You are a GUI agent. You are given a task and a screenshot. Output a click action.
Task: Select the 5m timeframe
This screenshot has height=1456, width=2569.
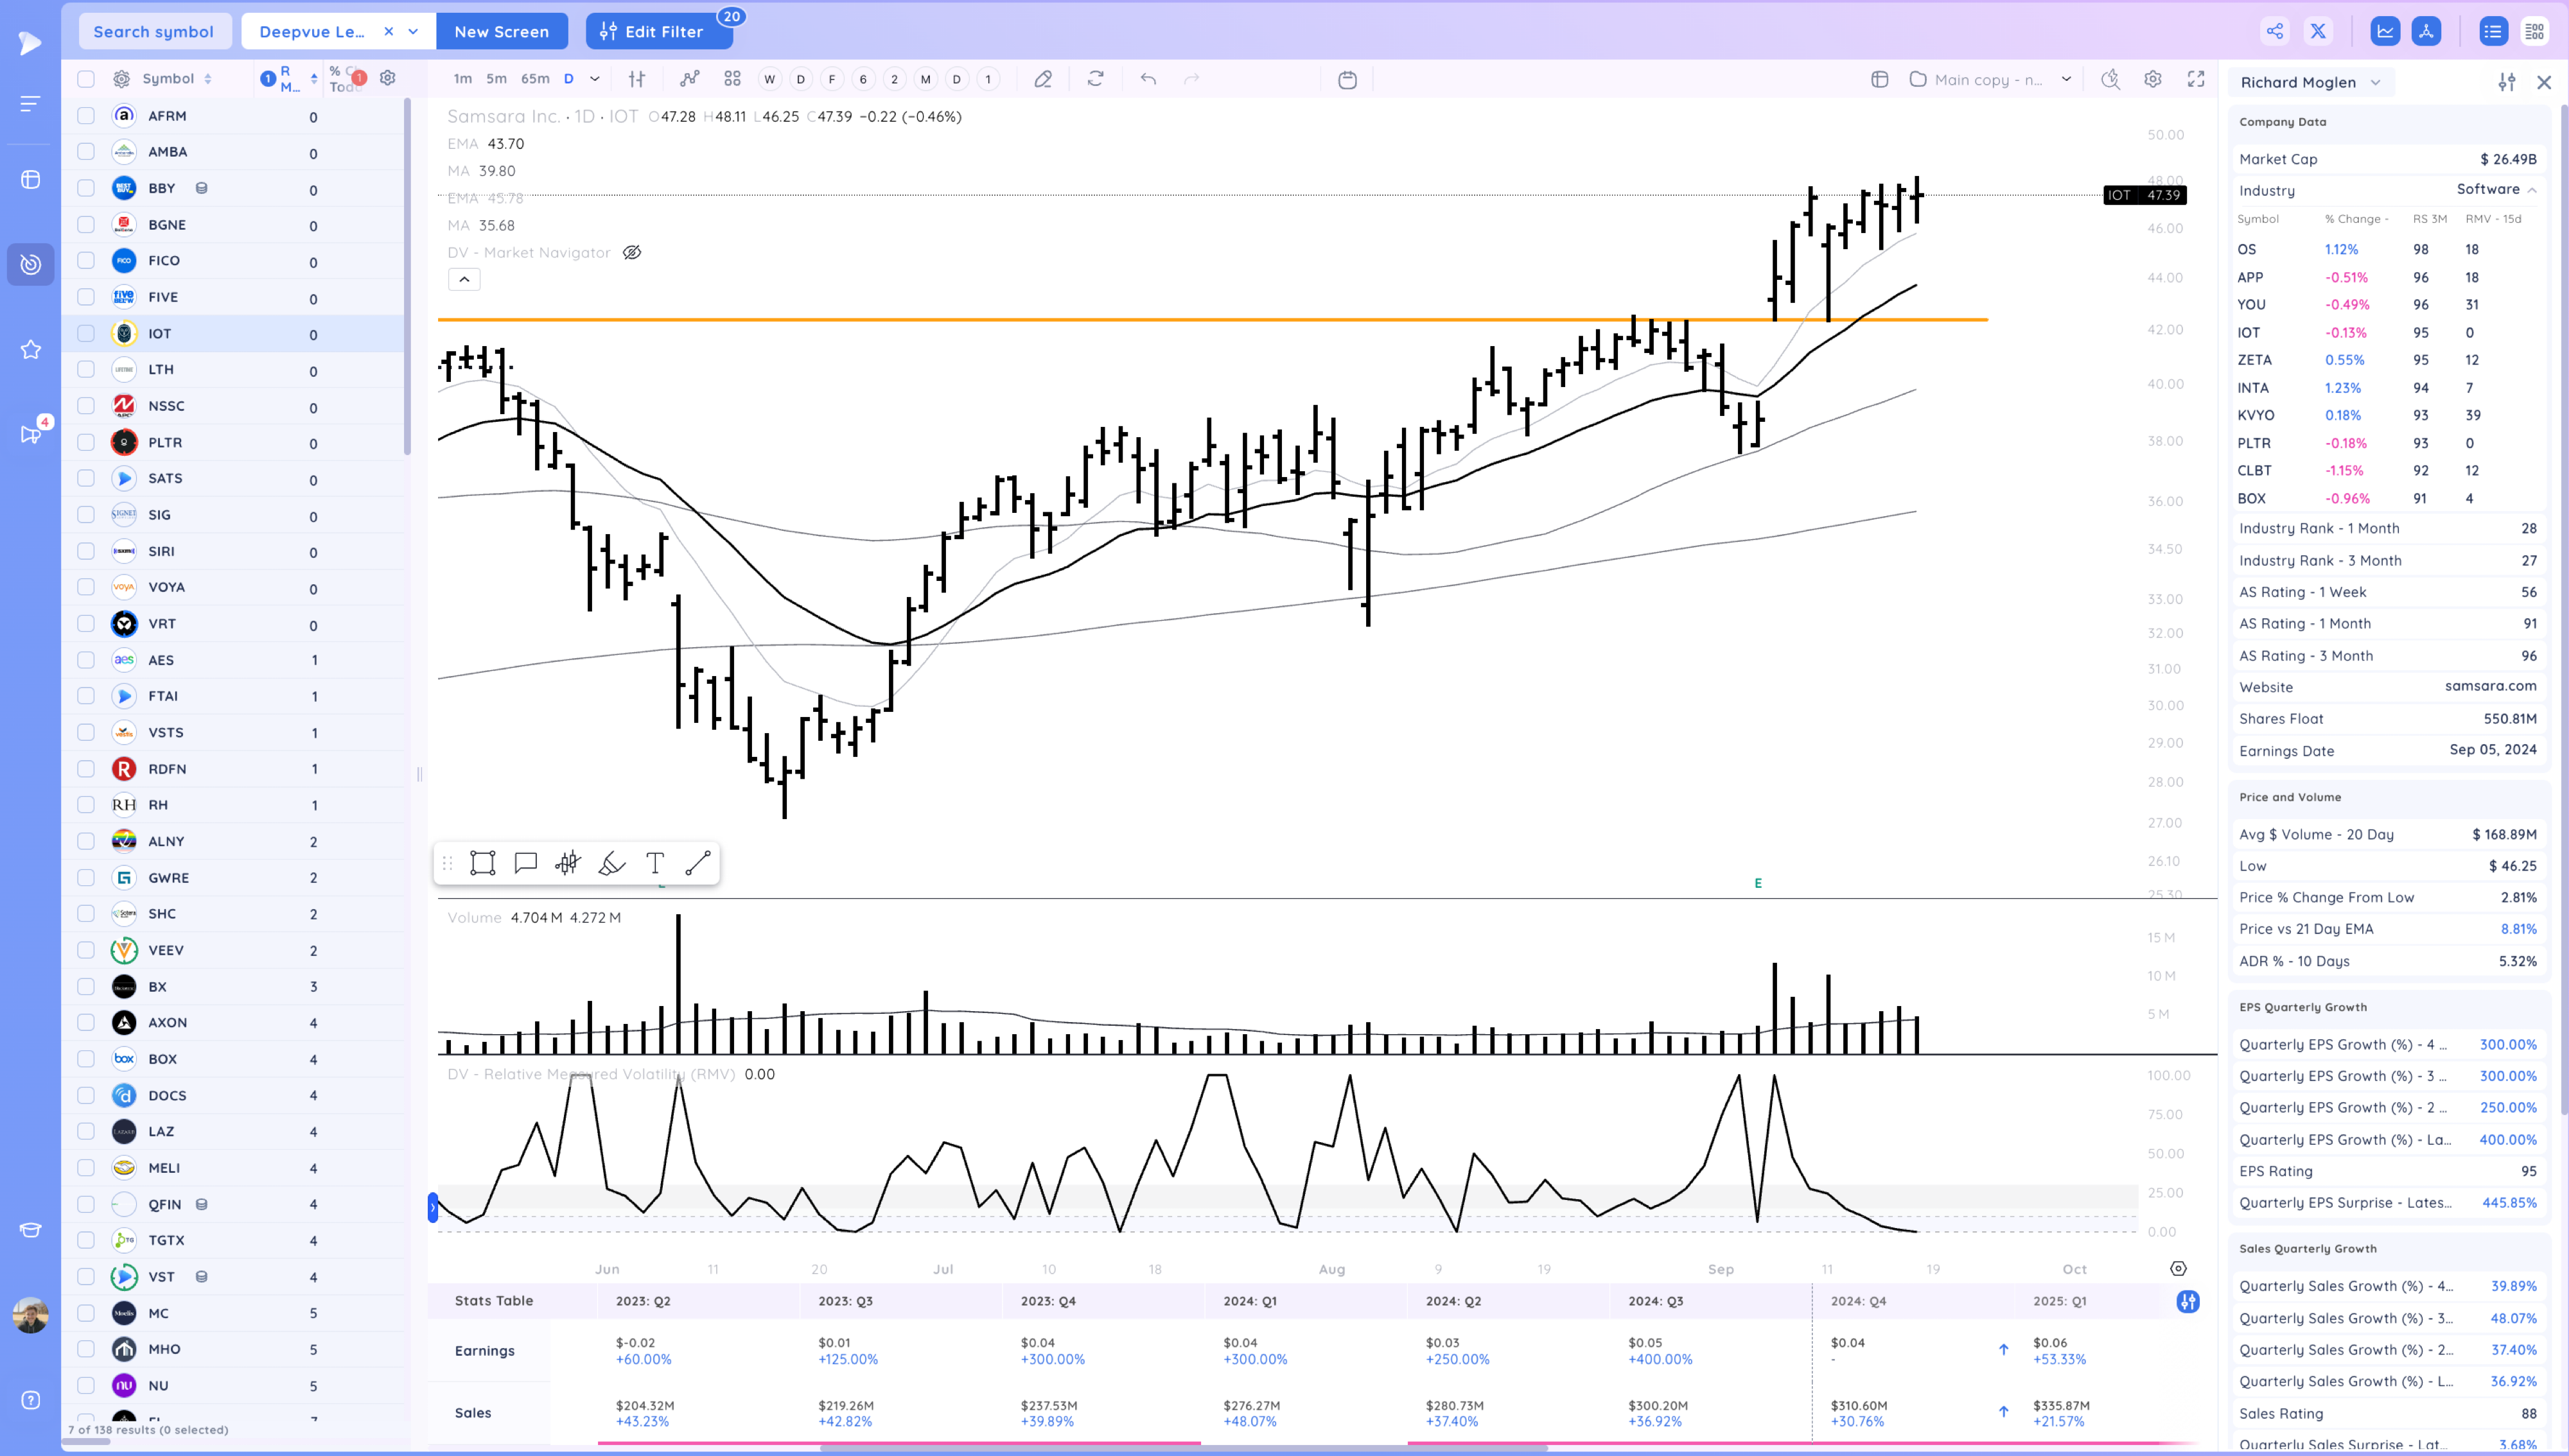(496, 79)
